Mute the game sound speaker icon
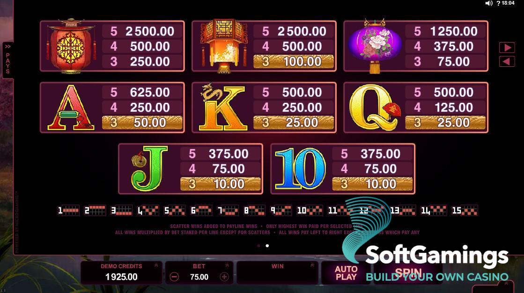The image size is (524, 293). coord(489,3)
